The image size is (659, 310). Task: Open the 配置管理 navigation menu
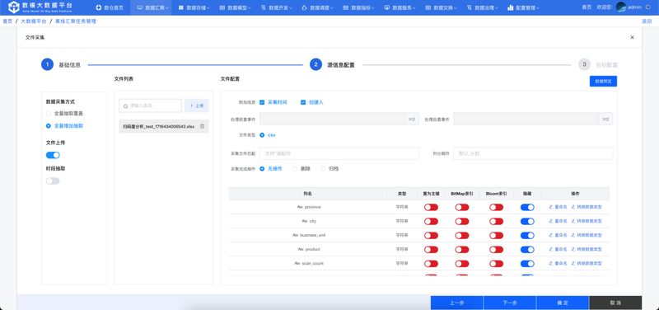[x=524, y=7]
